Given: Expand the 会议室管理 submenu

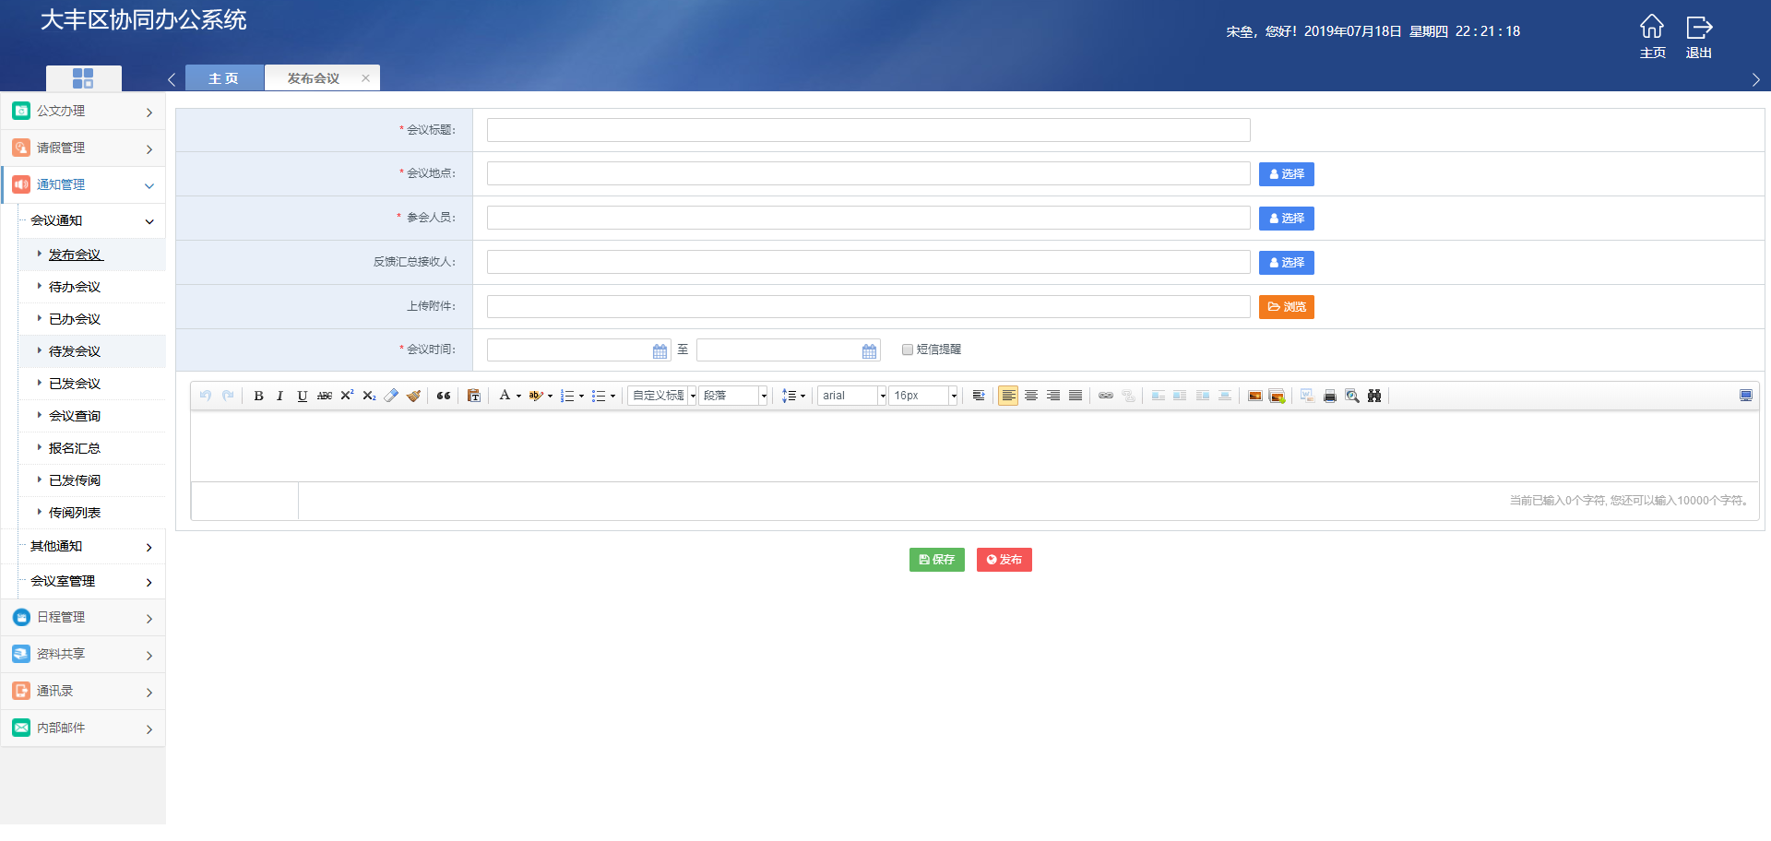Looking at the screenshot, I should 91,582.
